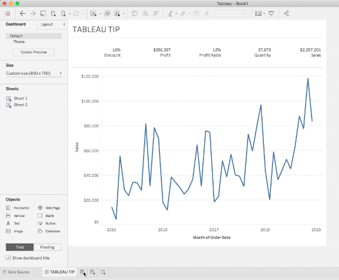Click the Swap Rows and Columns icon
Viewport: 339px width, 280px height.
click(134, 13)
